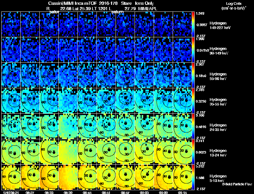Select the 24-35 keV panel at 08:27
This screenshot has height=194, width=254.
[30, 126]
